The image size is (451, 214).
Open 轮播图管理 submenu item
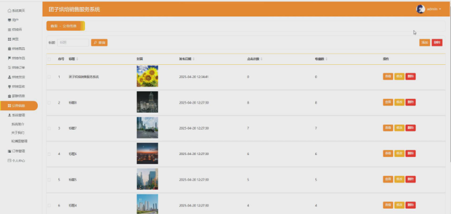pos(19,141)
